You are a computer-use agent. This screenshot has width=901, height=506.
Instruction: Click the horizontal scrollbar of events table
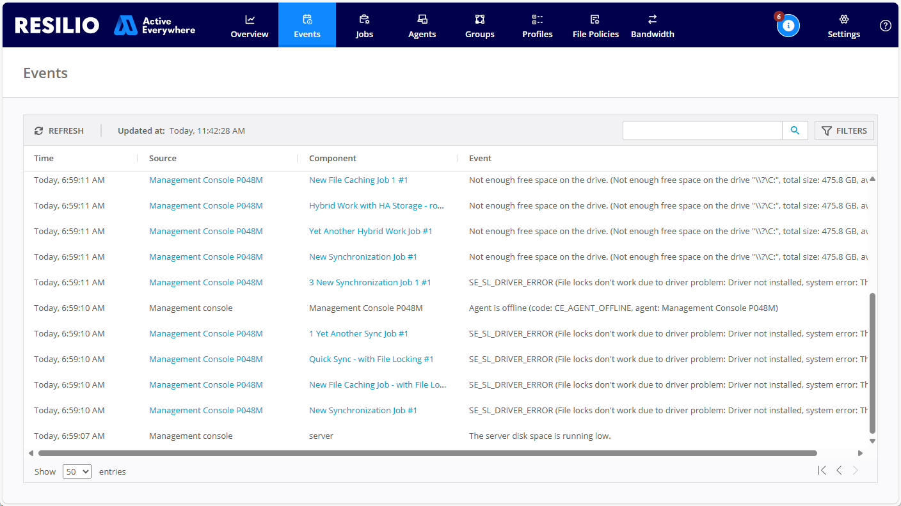(x=427, y=453)
